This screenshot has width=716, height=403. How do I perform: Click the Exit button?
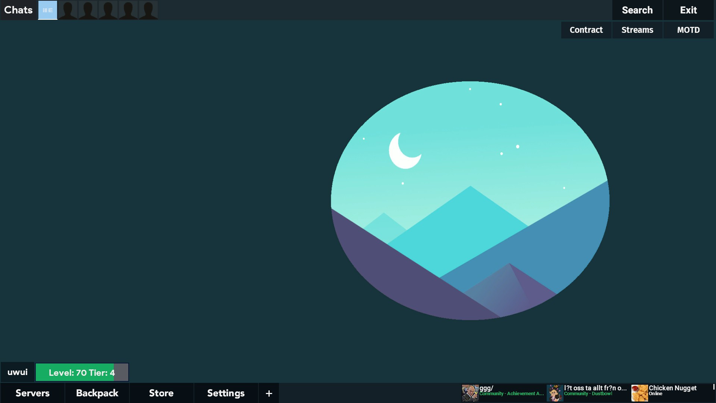(688, 10)
